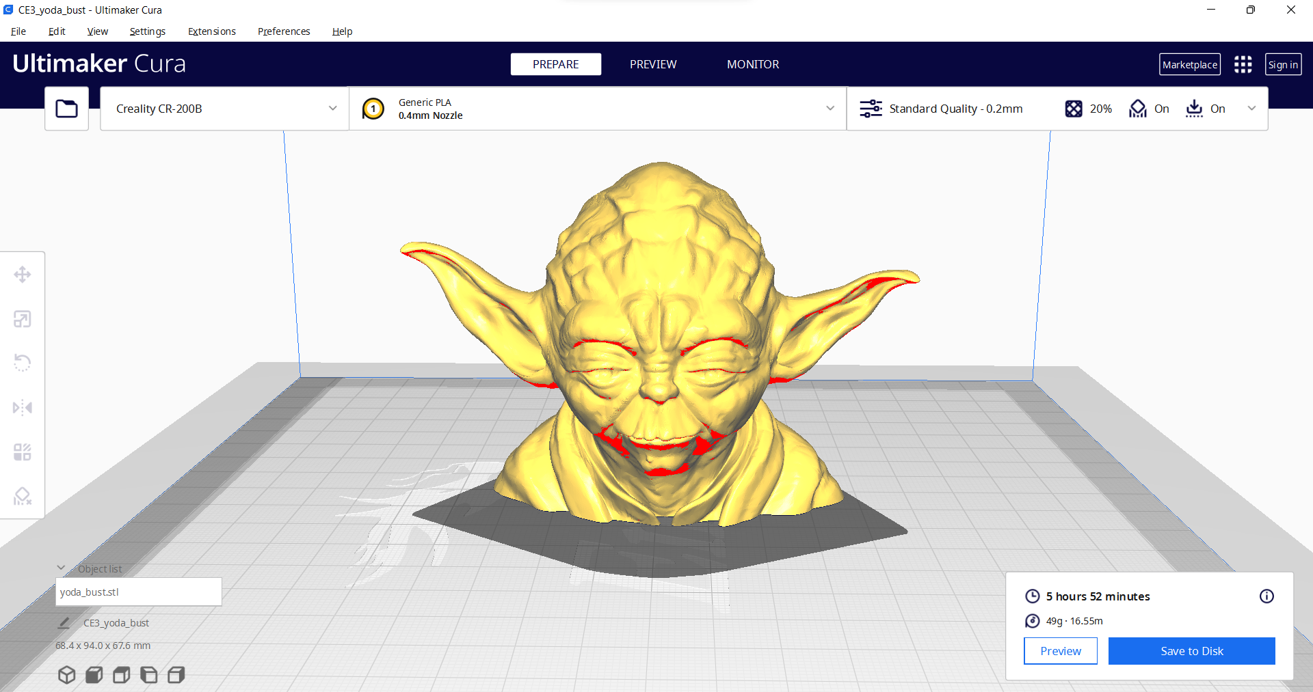Click the 0.4mm Nozzle label

coord(431,115)
